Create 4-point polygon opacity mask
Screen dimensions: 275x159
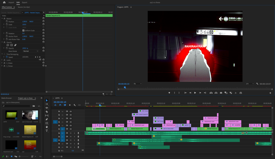pyautogui.click(x=12, y=45)
